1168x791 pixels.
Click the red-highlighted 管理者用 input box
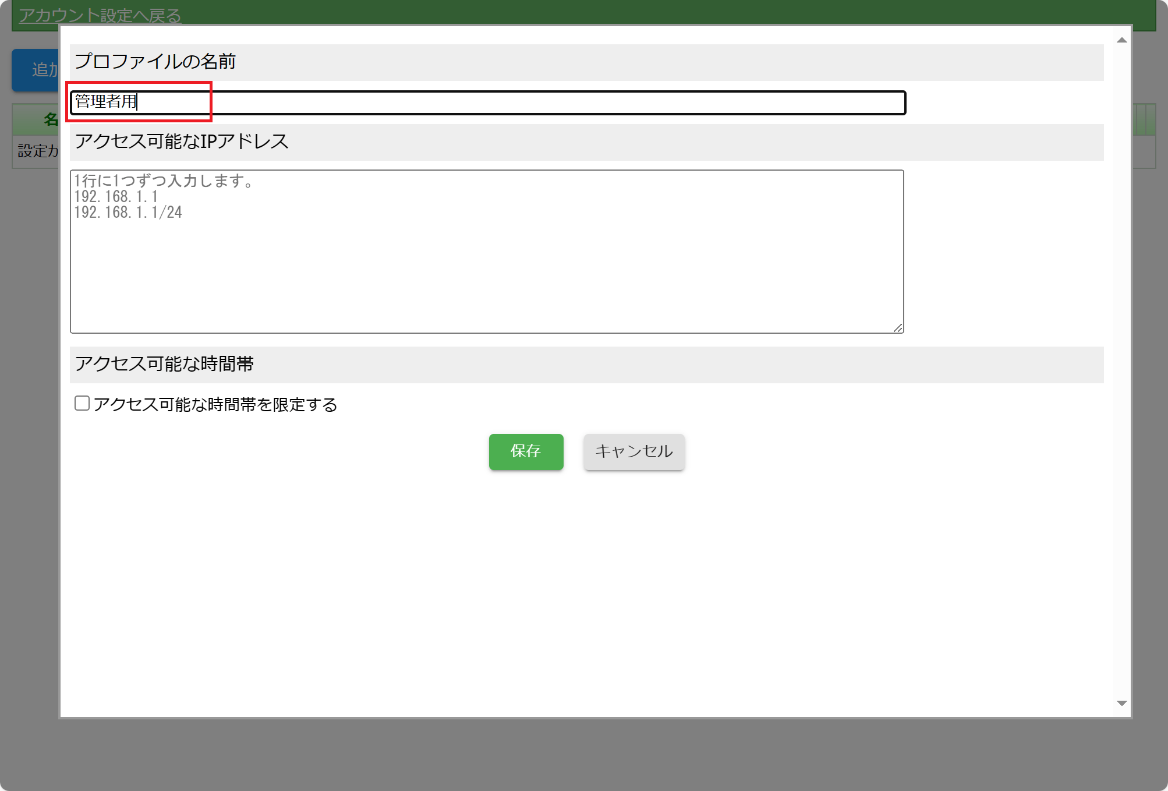pos(140,102)
